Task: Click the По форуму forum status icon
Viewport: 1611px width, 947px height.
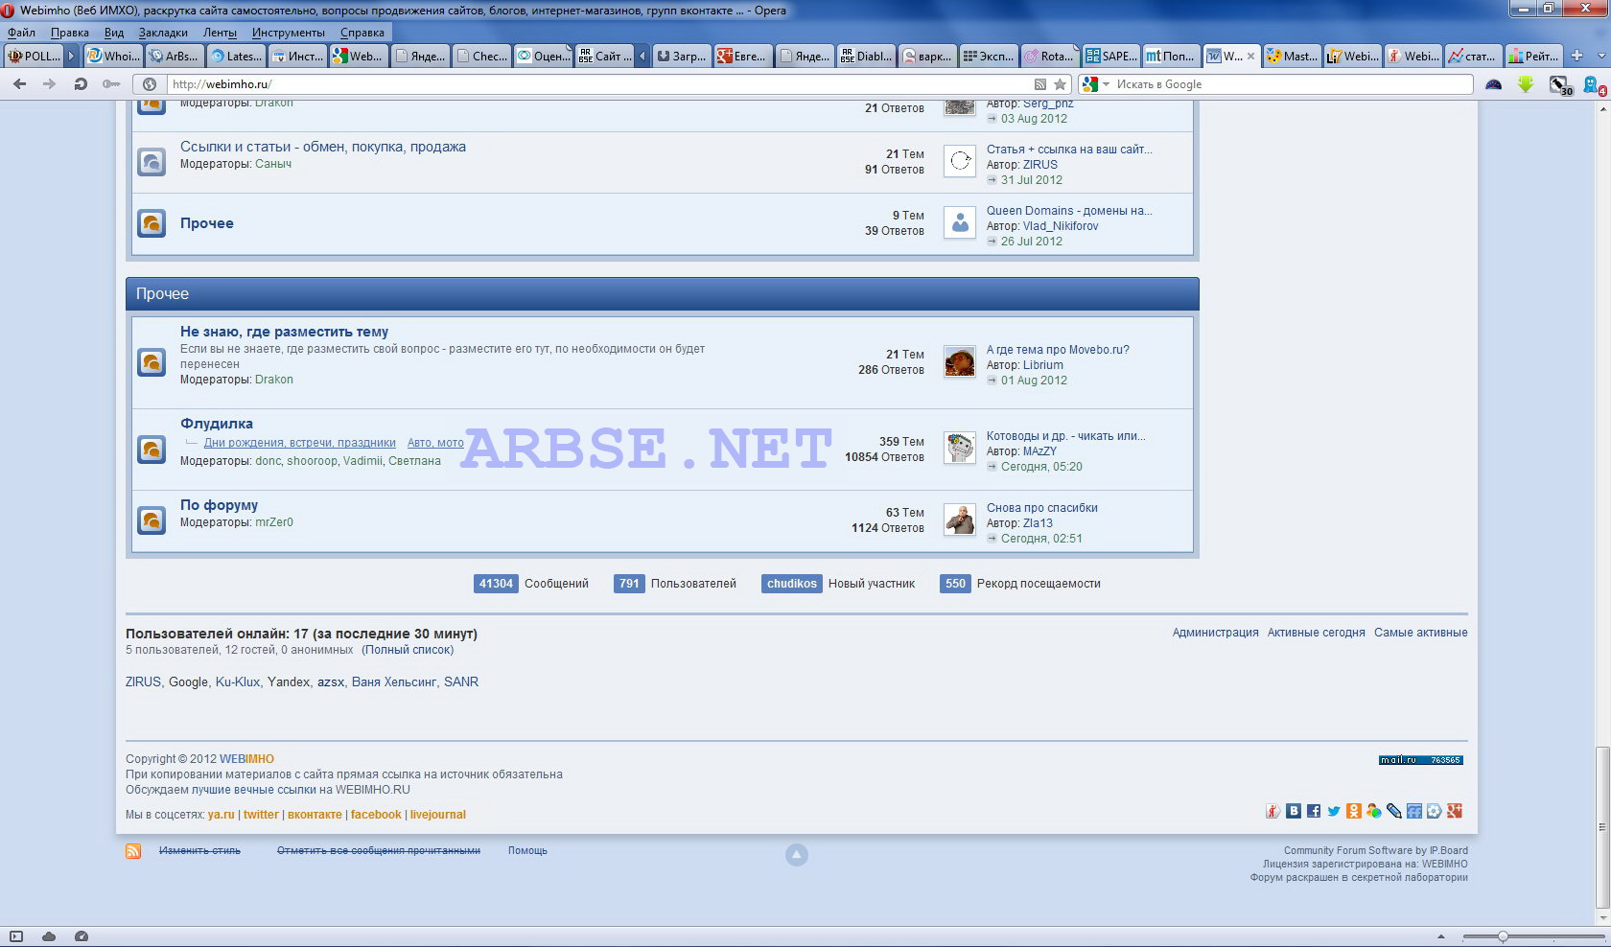Action: tap(152, 520)
